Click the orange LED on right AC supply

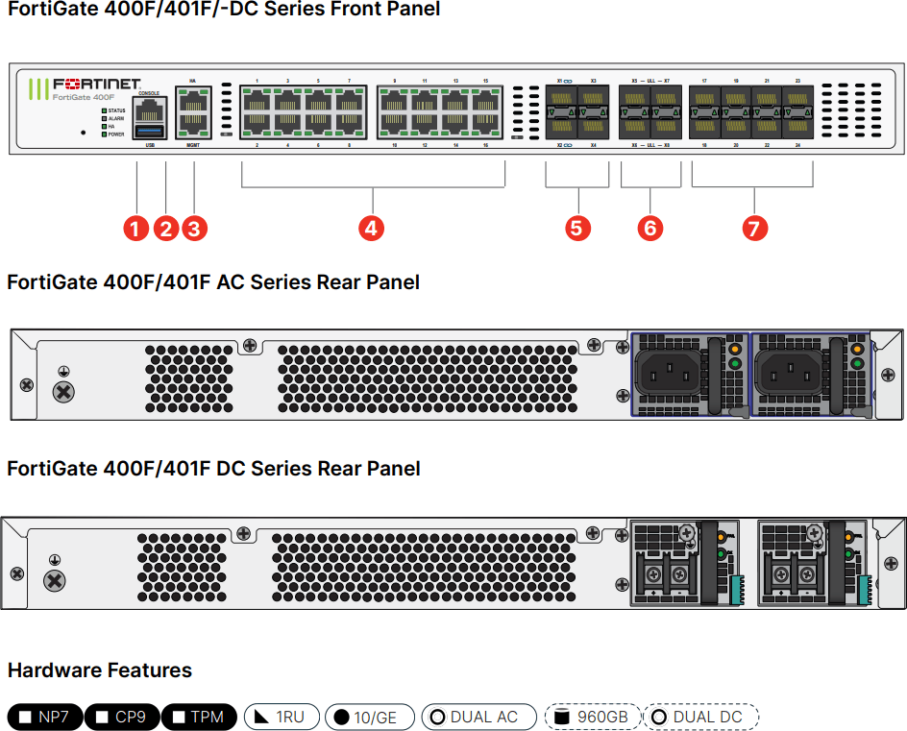[857, 349]
